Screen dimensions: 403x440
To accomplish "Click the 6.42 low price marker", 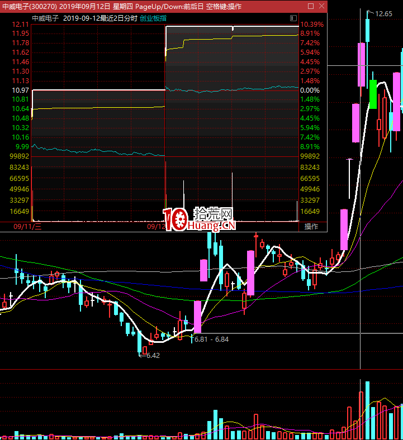I will [153, 355].
